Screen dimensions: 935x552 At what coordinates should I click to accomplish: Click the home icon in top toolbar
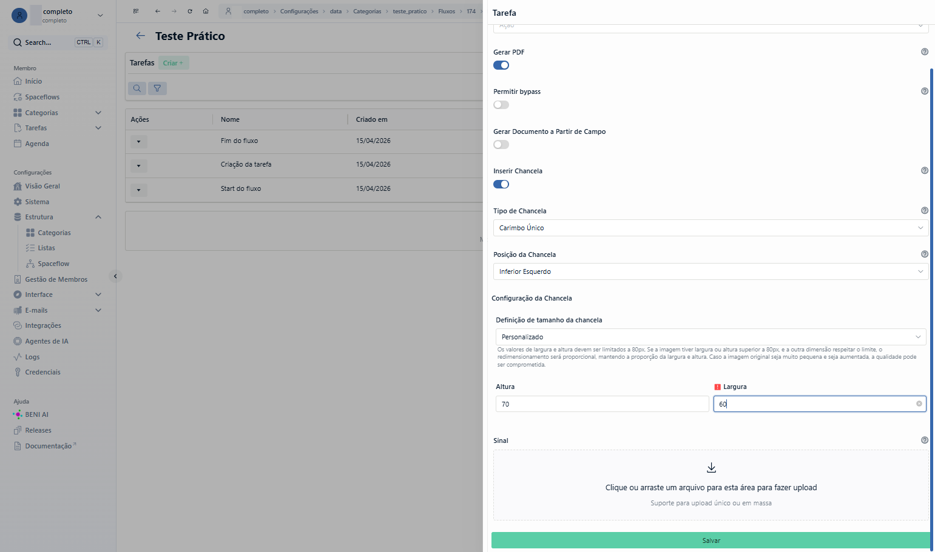tap(206, 11)
